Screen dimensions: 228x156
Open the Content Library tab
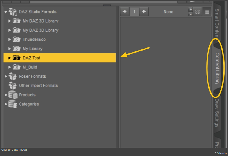[217, 68]
